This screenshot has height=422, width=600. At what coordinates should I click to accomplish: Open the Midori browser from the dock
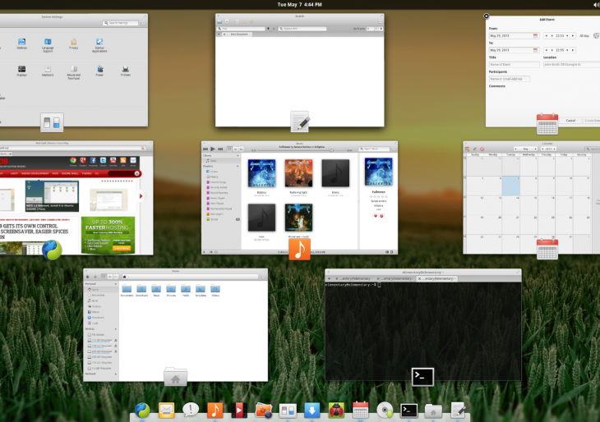click(x=143, y=410)
